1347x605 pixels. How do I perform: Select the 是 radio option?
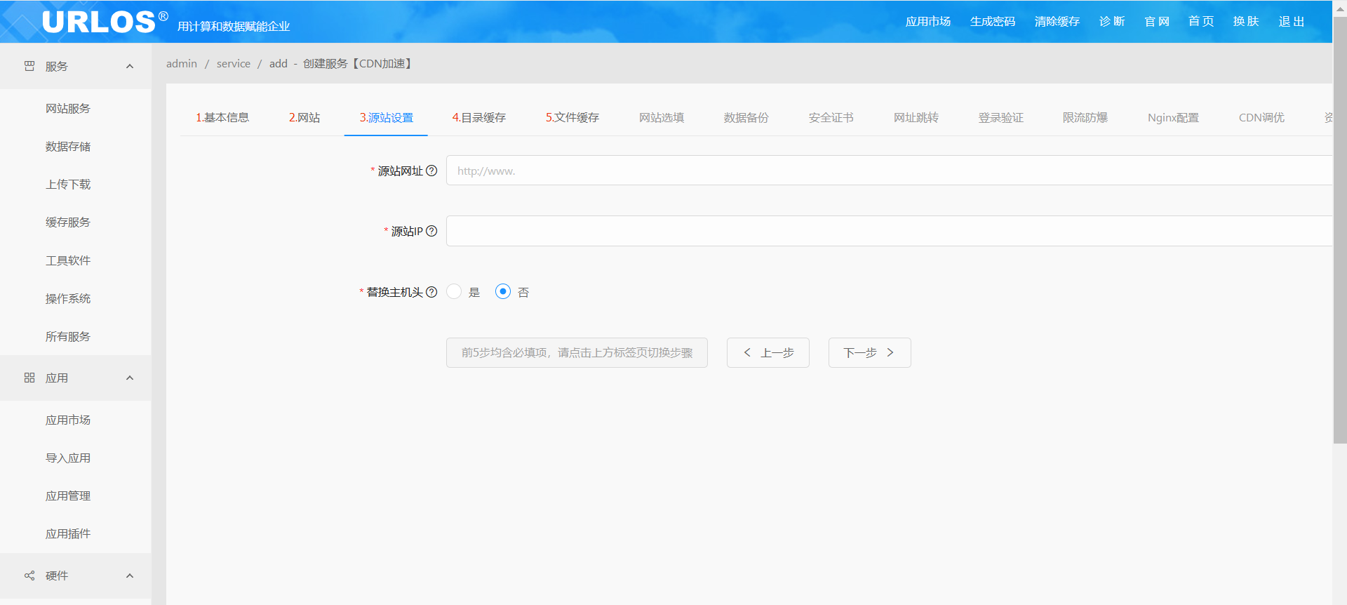pos(455,291)
